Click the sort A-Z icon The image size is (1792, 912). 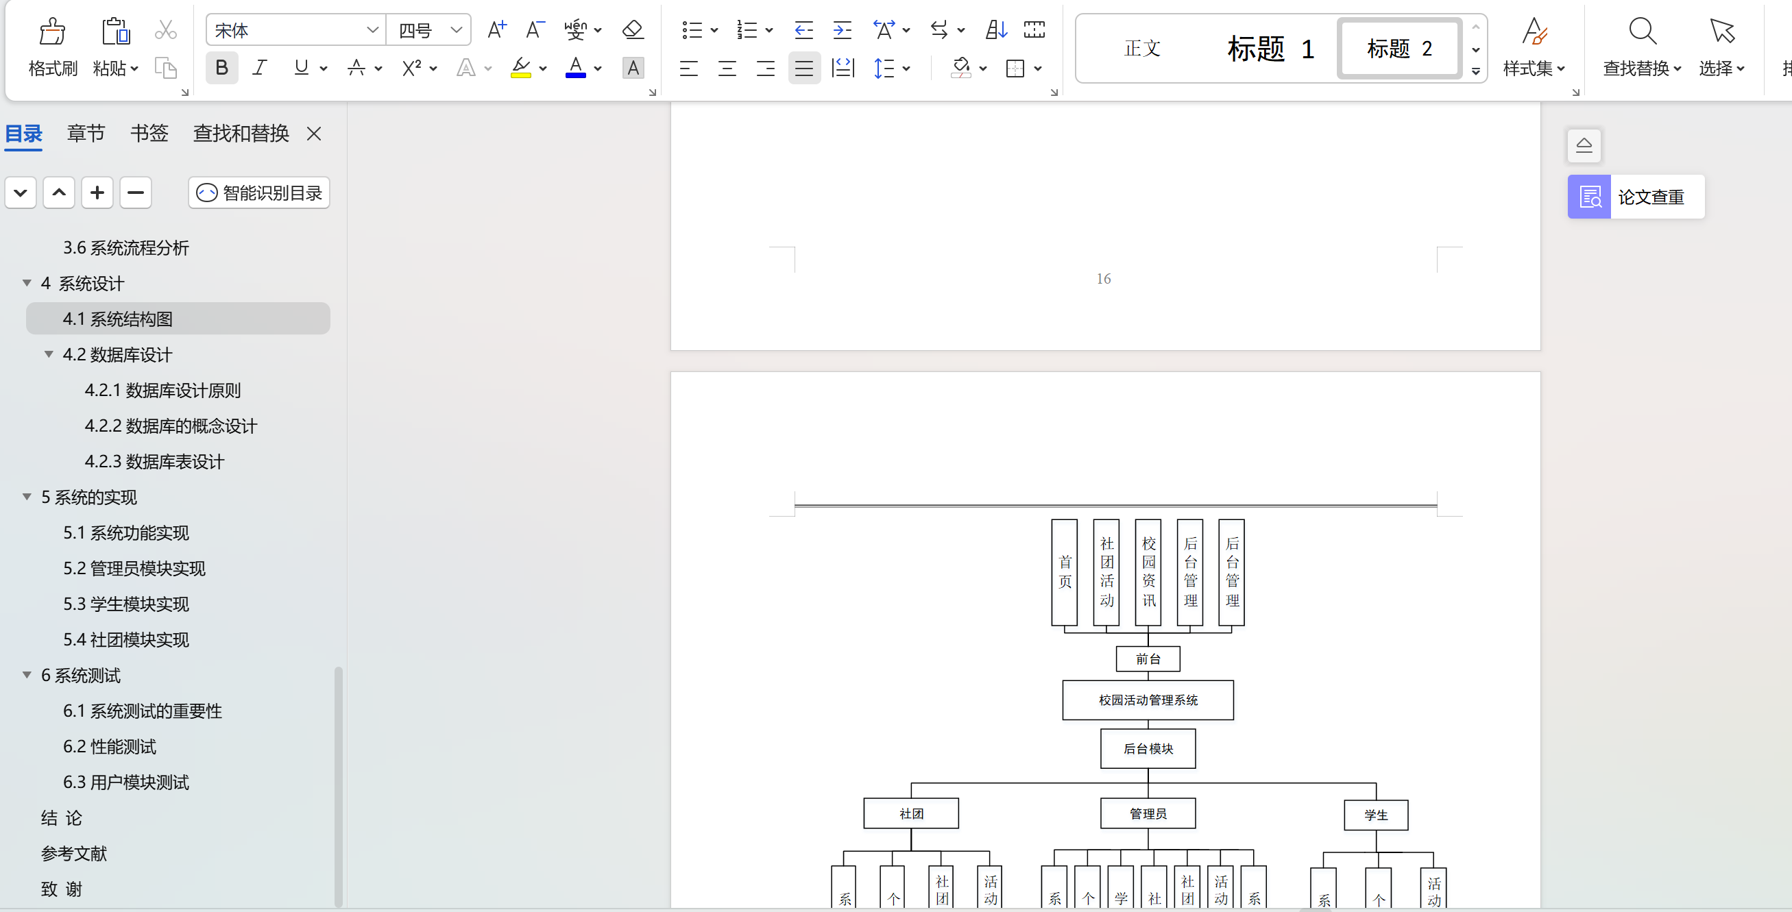coord(996,30)
